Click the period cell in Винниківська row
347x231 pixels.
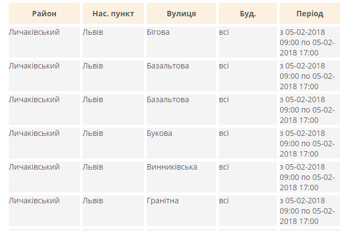point(307,177)
